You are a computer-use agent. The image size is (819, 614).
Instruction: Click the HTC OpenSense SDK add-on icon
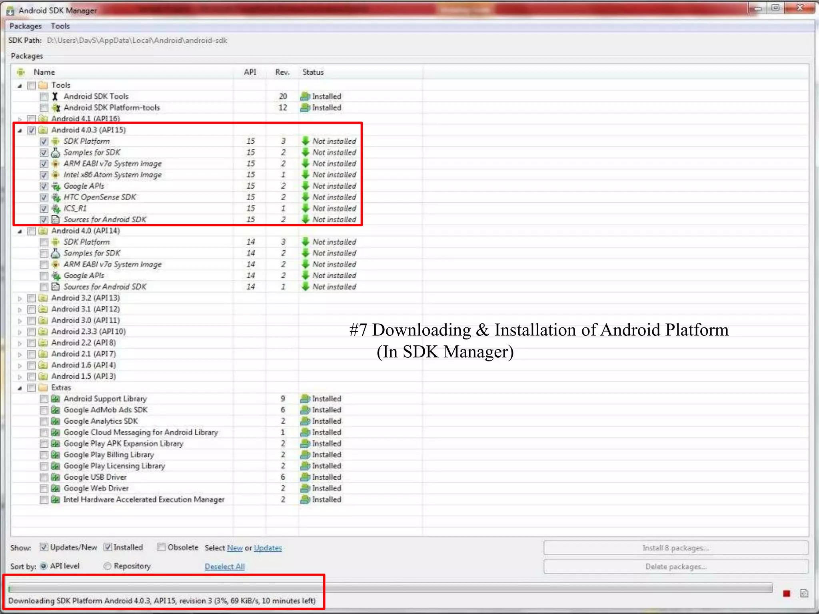point(56,197)
